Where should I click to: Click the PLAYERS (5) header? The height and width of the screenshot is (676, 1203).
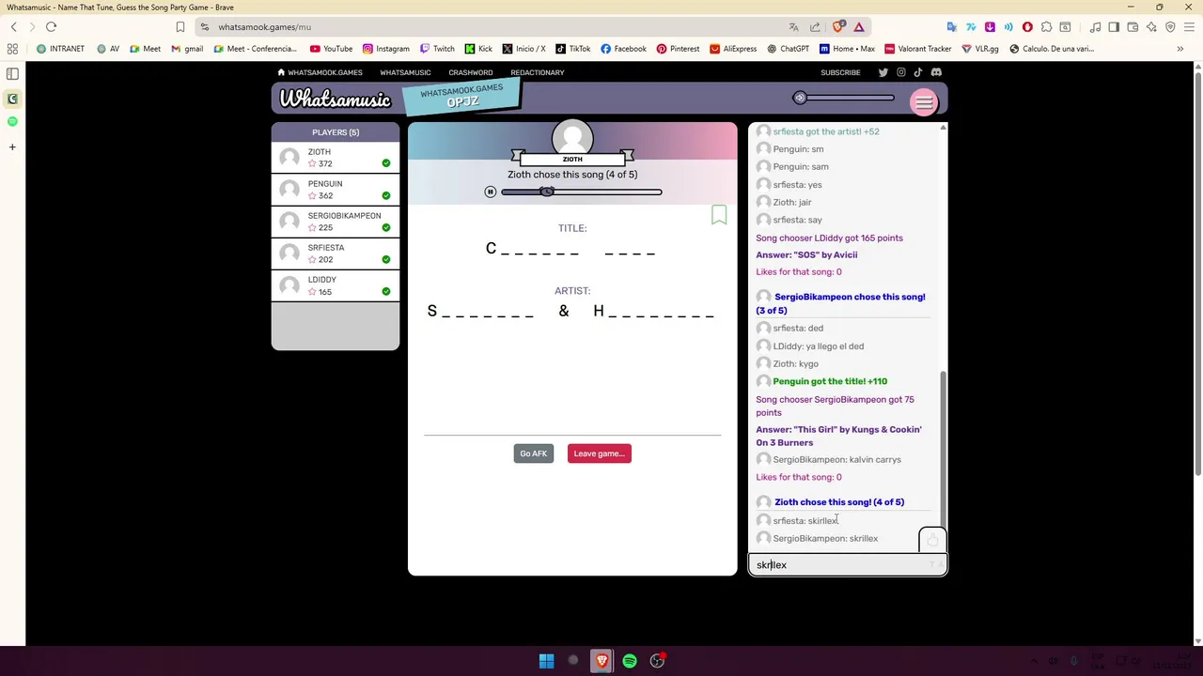pos(336,132)
